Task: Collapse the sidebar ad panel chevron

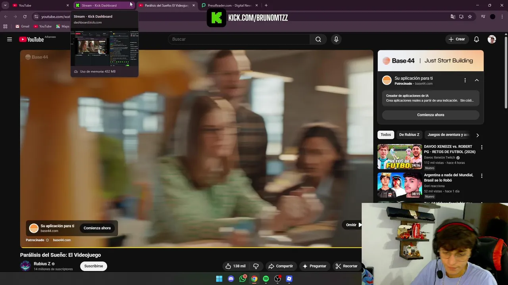Action: [x=477, y=80]
